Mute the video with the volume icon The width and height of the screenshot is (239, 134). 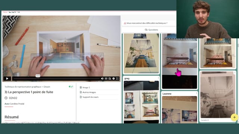pyautogui.click(x=102, y=79)
